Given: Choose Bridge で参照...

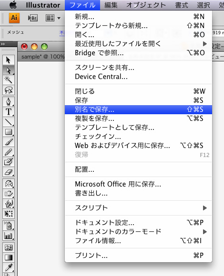Looking at the screenshot, I should pos(138,53).
